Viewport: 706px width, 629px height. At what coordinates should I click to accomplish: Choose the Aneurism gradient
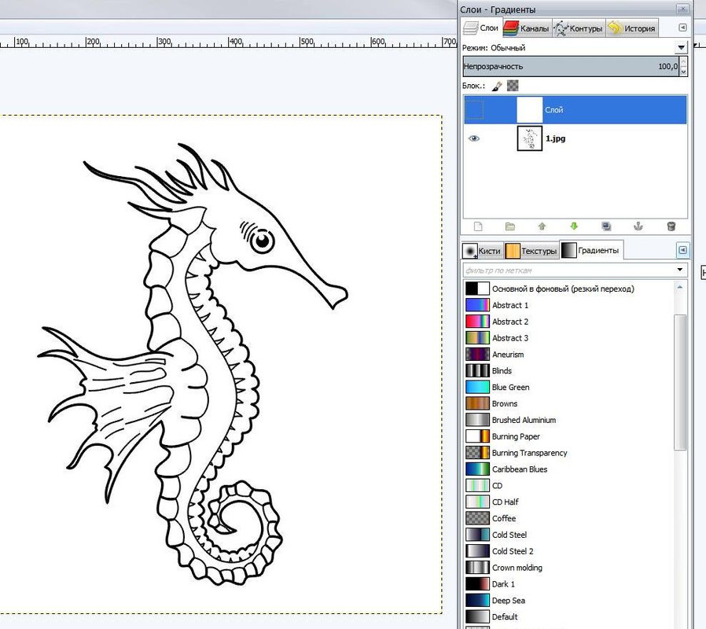[569, 355]
